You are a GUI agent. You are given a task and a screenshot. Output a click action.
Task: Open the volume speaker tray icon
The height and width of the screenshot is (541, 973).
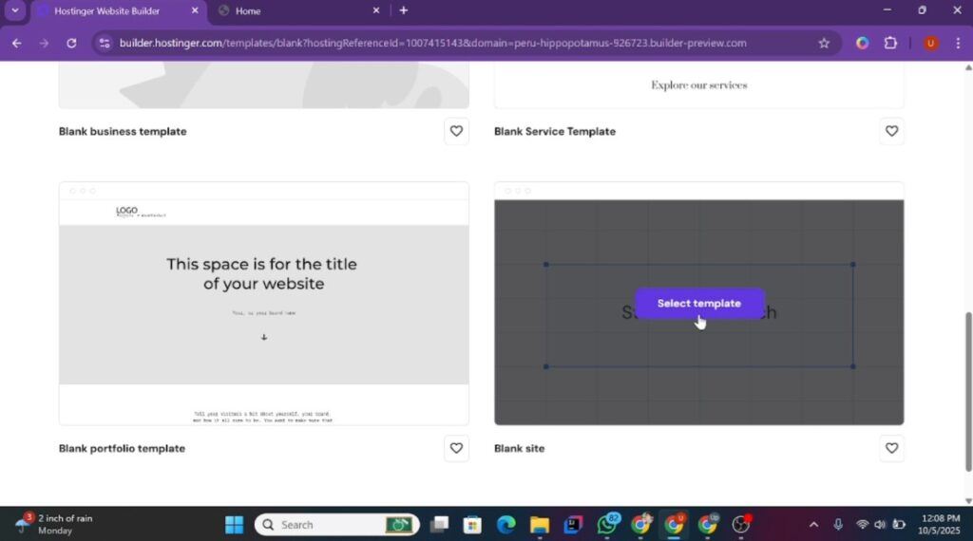(879, 525)
